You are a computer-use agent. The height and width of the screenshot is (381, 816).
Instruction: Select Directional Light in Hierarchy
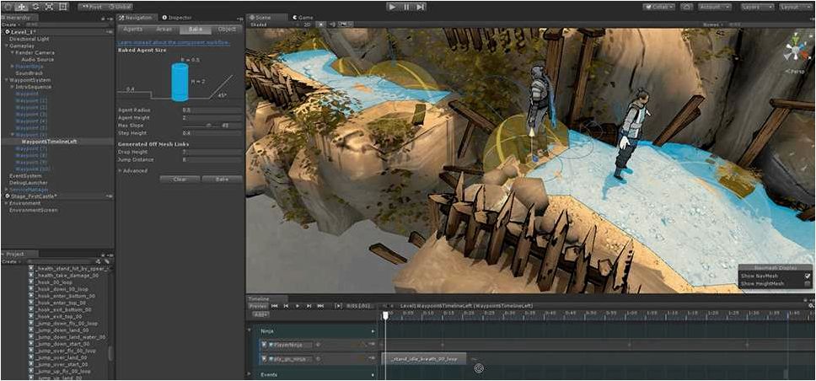[x=30, y=39]
